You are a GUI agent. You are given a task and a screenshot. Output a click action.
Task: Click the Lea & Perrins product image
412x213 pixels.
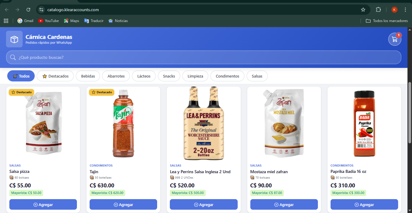[204, 123]
